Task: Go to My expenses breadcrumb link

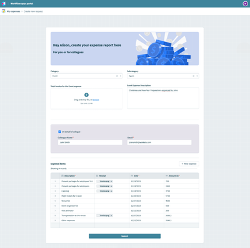Action: [x=14, y=11]
